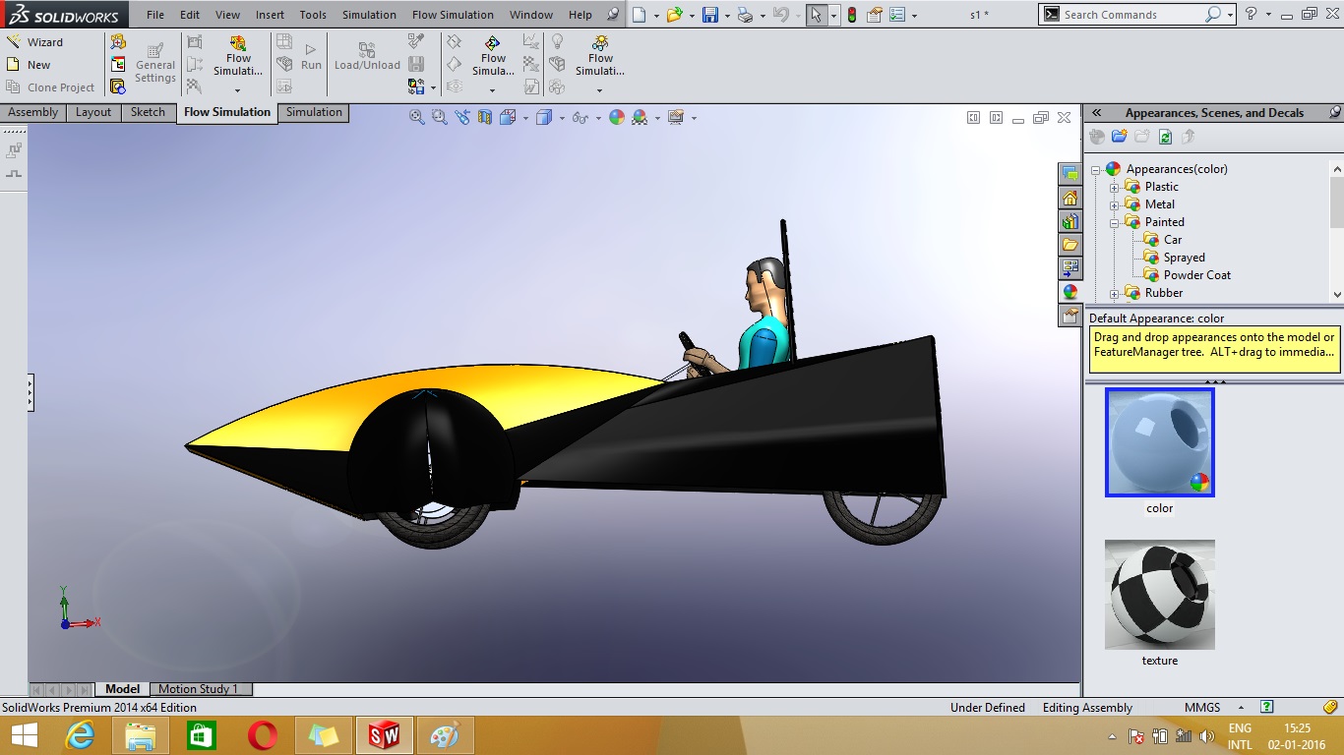Open the Opera browser from the taskbar

coord(262,735)
